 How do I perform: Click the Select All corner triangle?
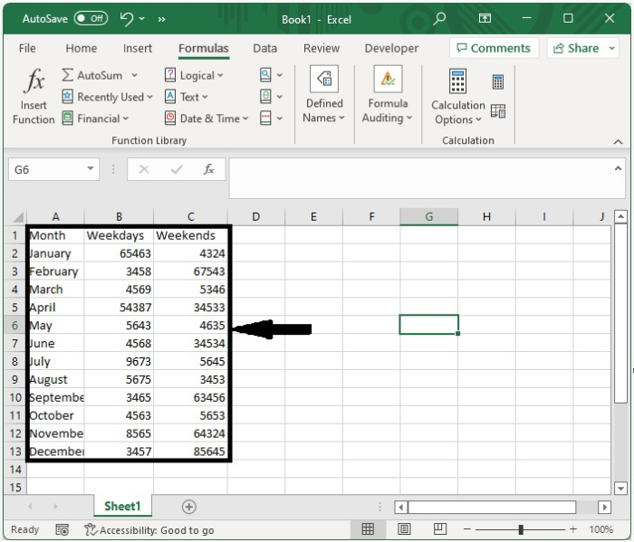click(17, 217)
